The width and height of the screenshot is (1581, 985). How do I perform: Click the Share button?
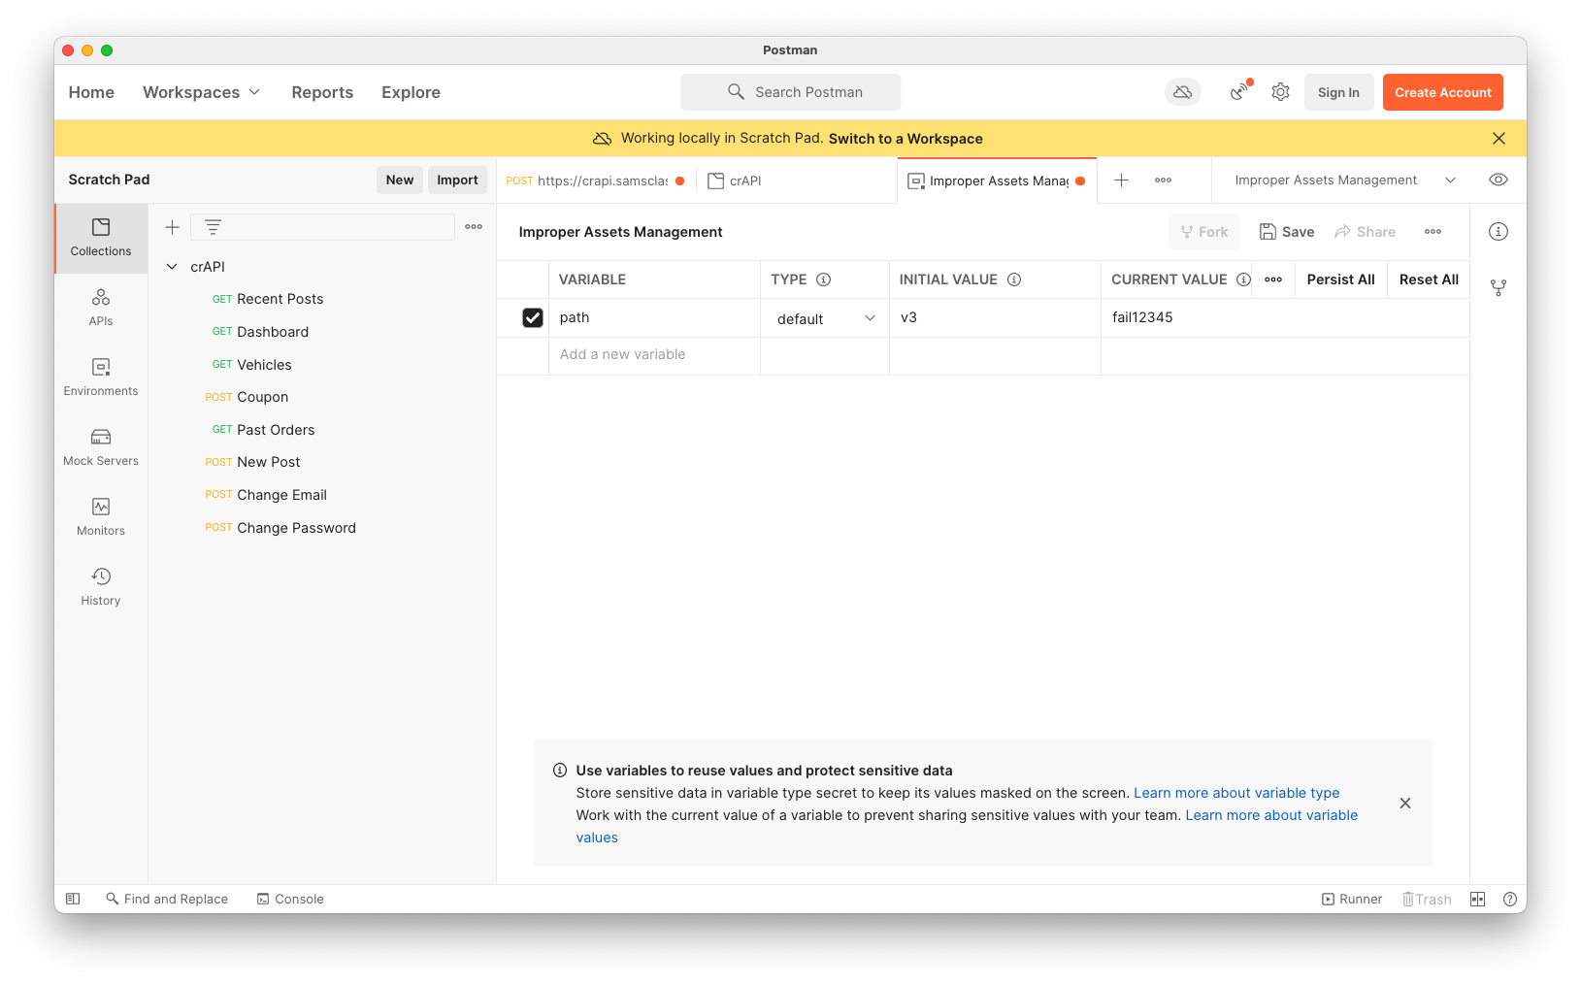coord(1365,232)
